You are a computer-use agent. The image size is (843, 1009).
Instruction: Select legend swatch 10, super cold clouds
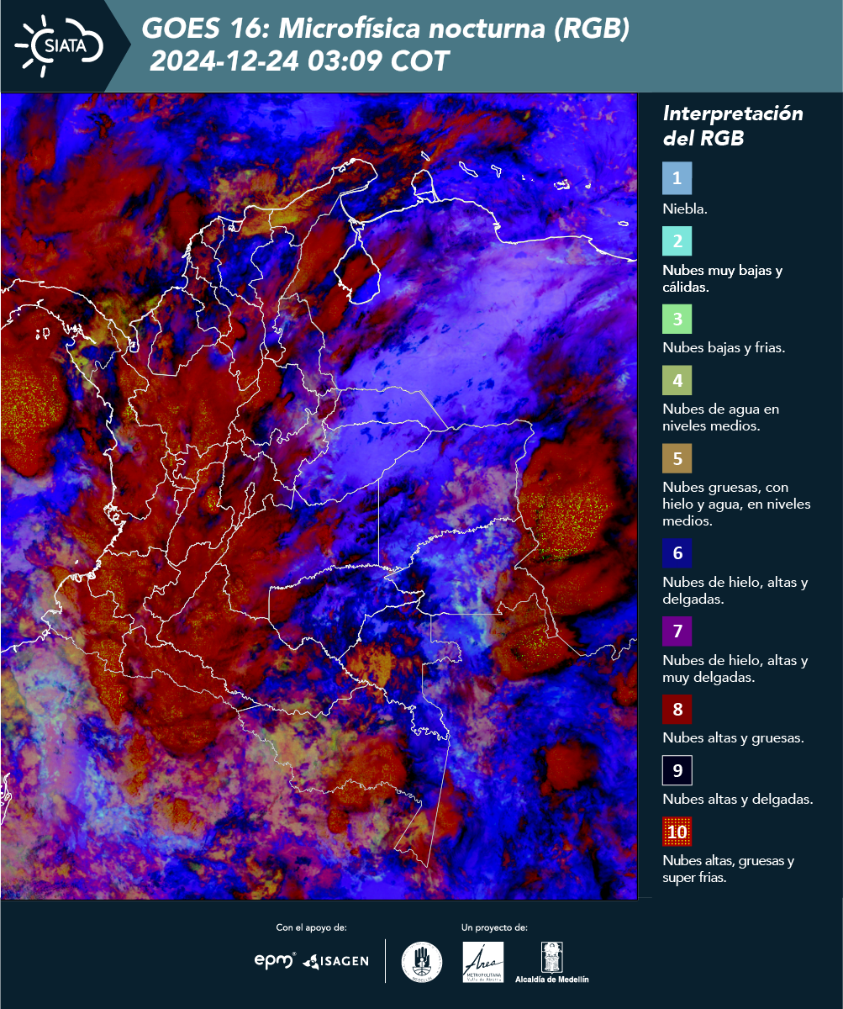point(677,832)
